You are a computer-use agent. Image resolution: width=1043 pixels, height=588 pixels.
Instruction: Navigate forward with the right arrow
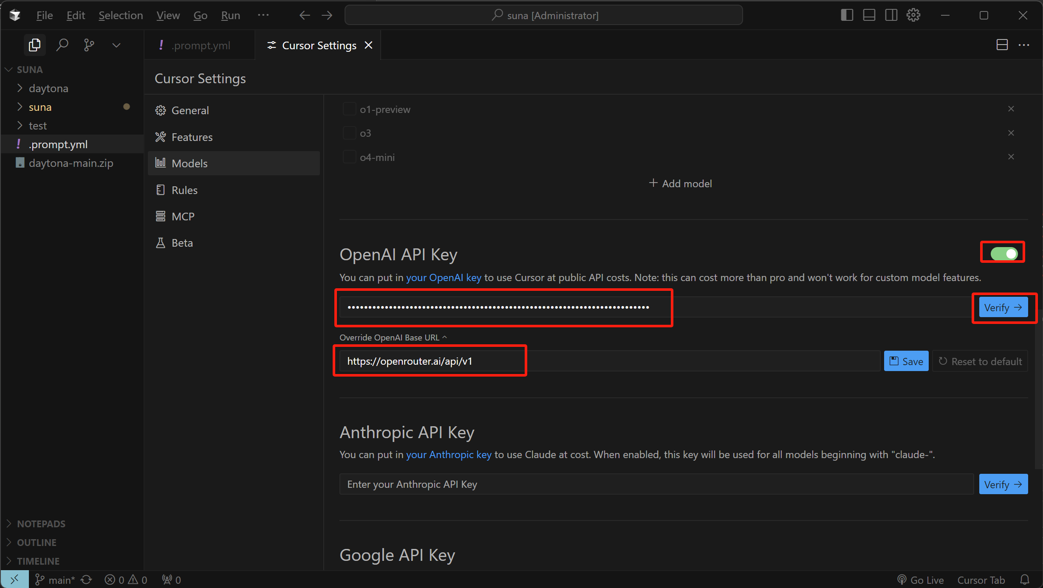coord(327,15)
